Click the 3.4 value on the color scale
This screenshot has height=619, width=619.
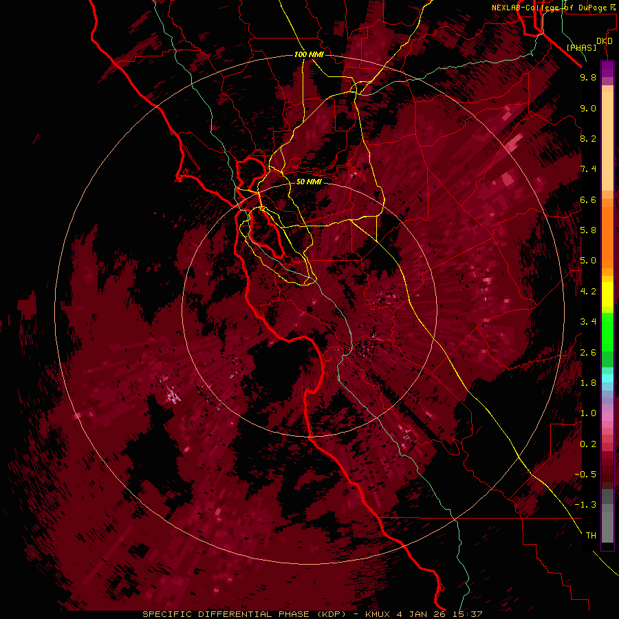pyautogui.click(x=588, y=322)
